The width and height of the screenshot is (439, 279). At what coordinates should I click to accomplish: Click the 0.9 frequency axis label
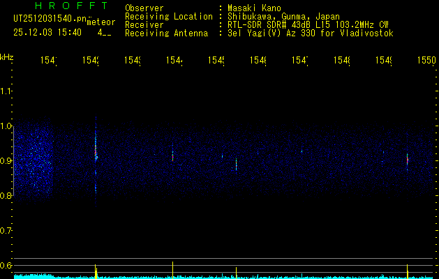click(6, 161)
